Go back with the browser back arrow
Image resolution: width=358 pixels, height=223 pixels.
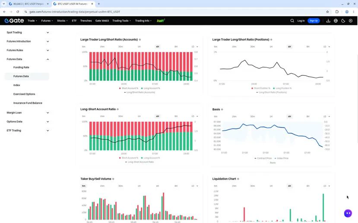[x=4, y=12]
